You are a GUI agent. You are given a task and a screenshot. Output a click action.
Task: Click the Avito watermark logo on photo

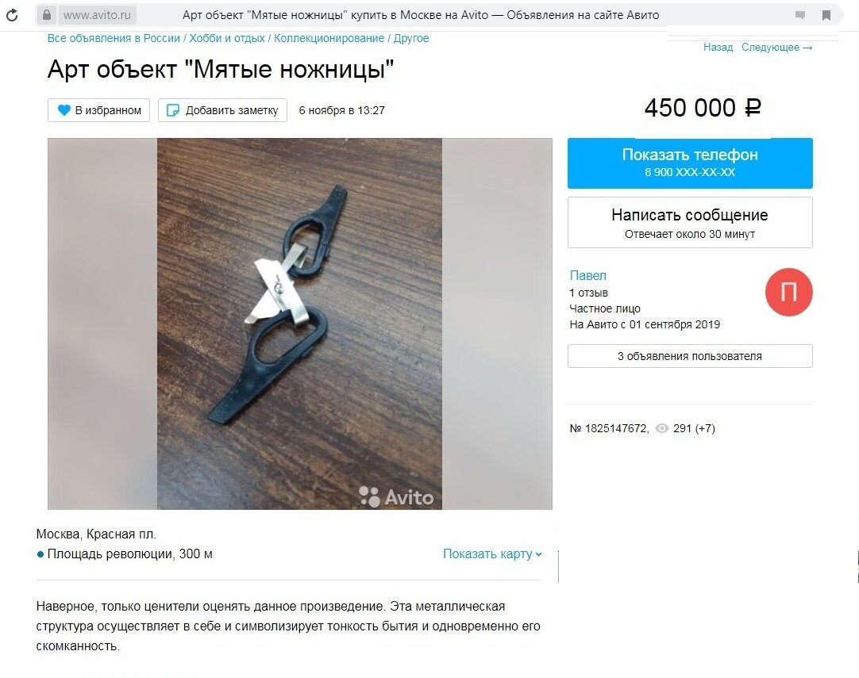coord(396,497)
